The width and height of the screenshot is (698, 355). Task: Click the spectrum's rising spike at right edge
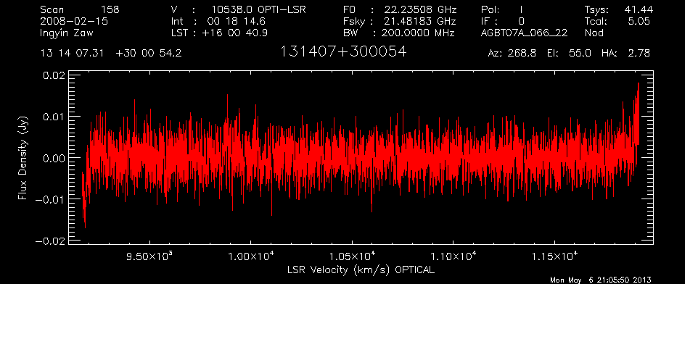point(637,113)
